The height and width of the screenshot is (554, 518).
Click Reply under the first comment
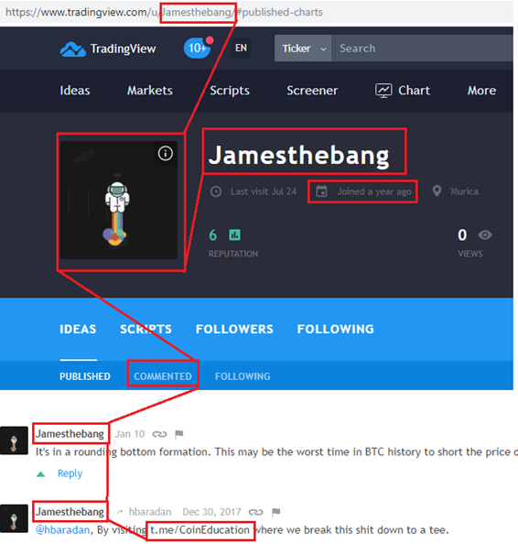pyautogui.click(x=70, y=473)
